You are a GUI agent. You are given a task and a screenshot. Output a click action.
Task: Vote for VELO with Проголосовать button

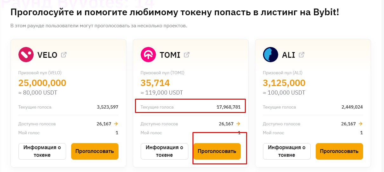tap(95, 151)
